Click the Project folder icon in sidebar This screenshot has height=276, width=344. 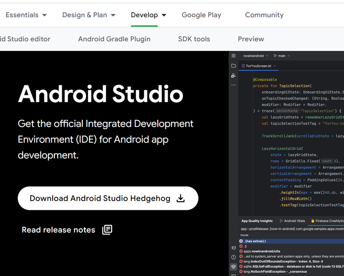[x=233, y=66]
